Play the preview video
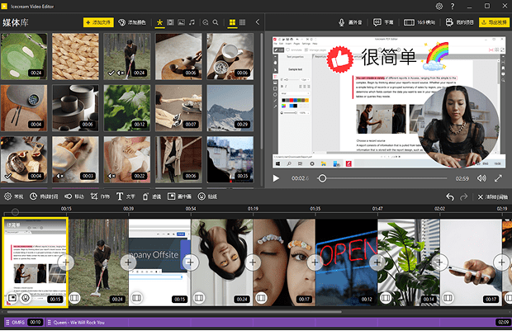Viewport: 512px width, 331px height. click(x=276, y=178)
